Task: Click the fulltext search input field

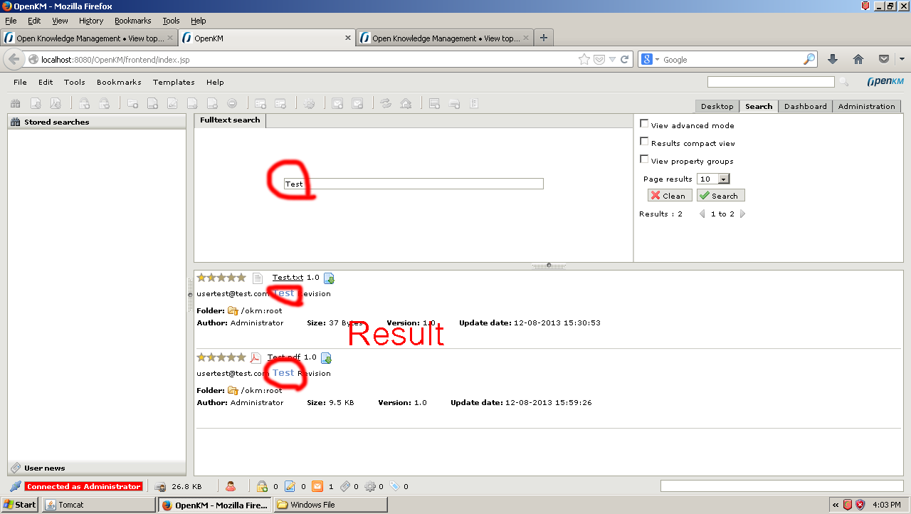Action: pos(414,184)
